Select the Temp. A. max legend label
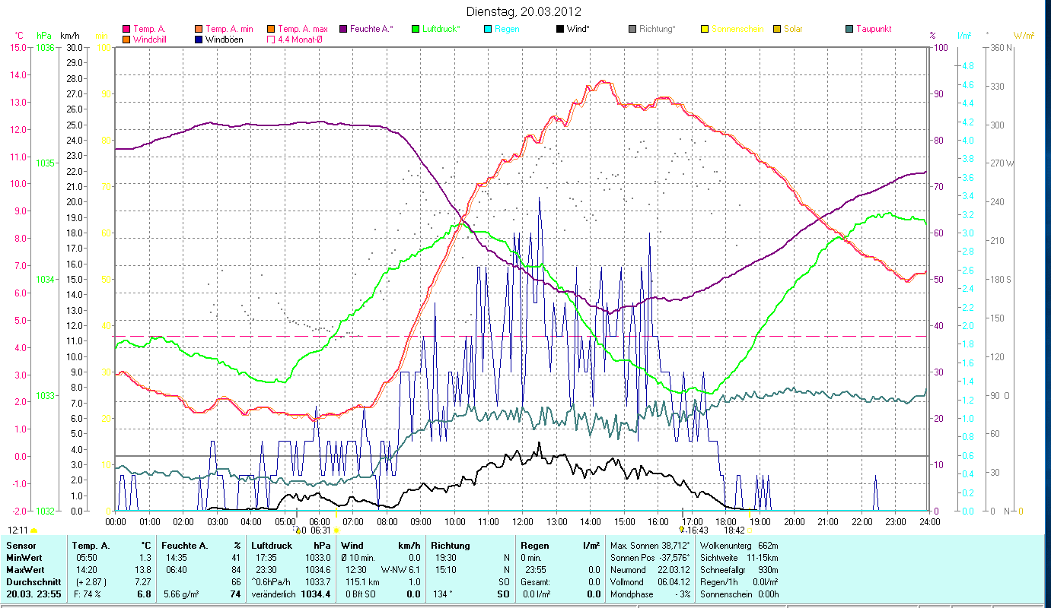Viewport: 1051px width, 608px height. (x=302, y=29)
